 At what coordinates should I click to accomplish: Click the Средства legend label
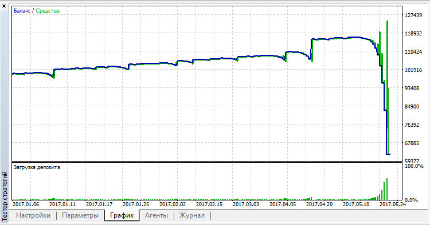tap(48, 11)
